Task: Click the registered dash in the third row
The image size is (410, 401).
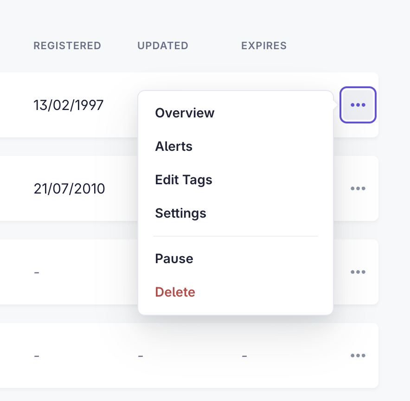Action: [x=37, y=272]
